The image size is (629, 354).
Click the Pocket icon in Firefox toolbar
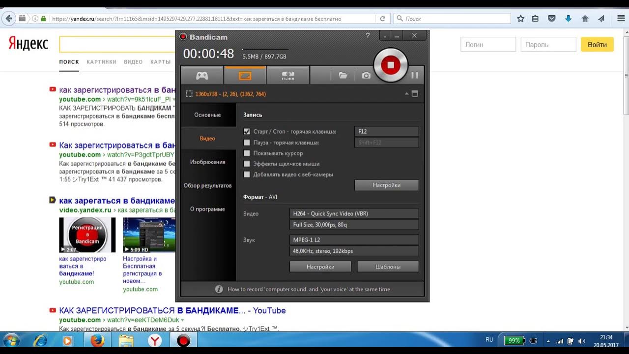point(552,19)
